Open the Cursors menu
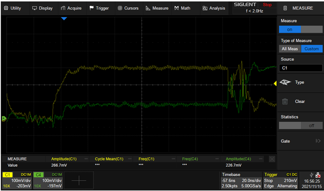The image size is (324, 191). (128, 8)
